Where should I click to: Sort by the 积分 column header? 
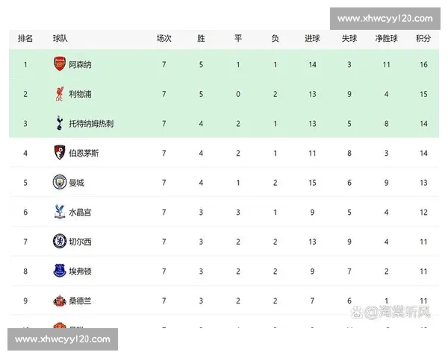pyautogui.click(x=423, y=38)
